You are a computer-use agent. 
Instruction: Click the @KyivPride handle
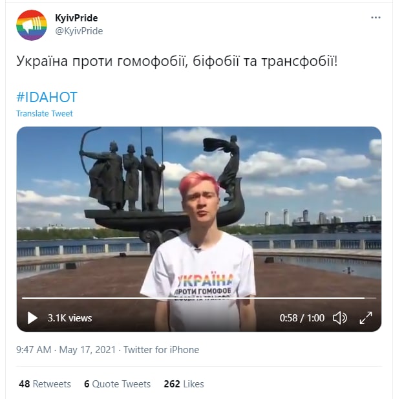(79, 31)
